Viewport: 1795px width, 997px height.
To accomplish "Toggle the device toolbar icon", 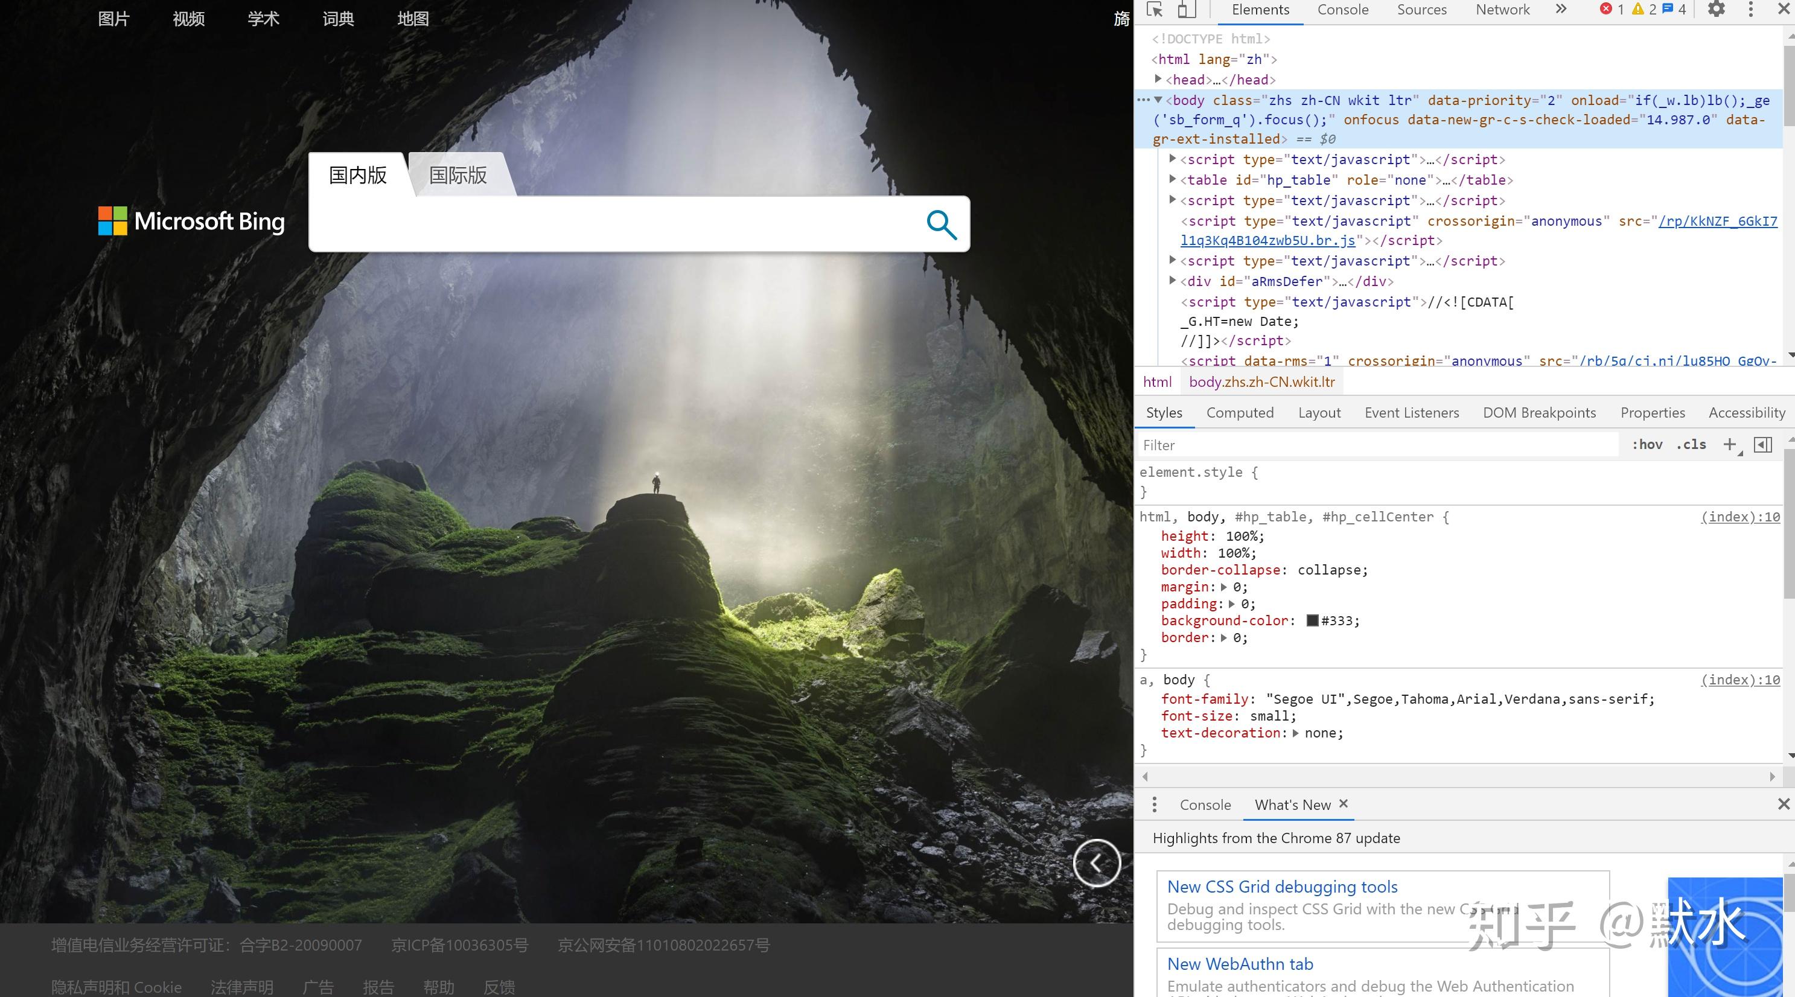I will click(1185, 10).
